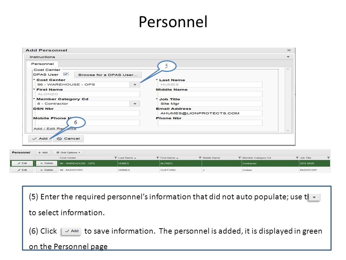Delete the GRIMES row
The width and height of the screenshot is (346, 260).
click(x=46, y=170)
